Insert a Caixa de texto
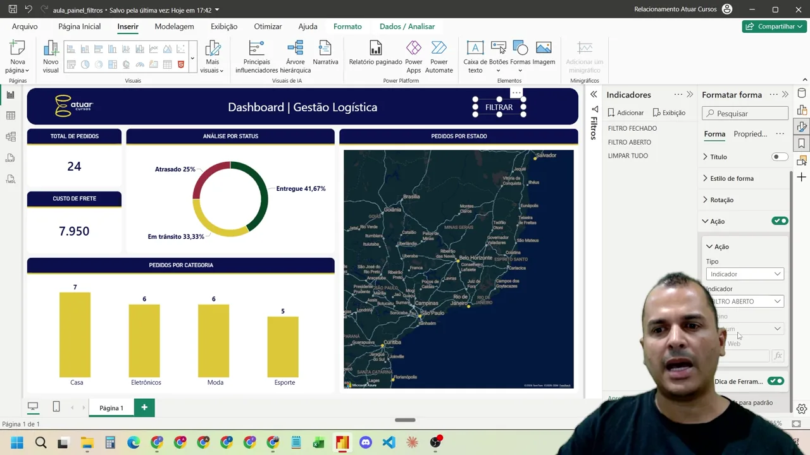Image resolution: width=810 pixels, height=455 pixels. coord(475,57)
